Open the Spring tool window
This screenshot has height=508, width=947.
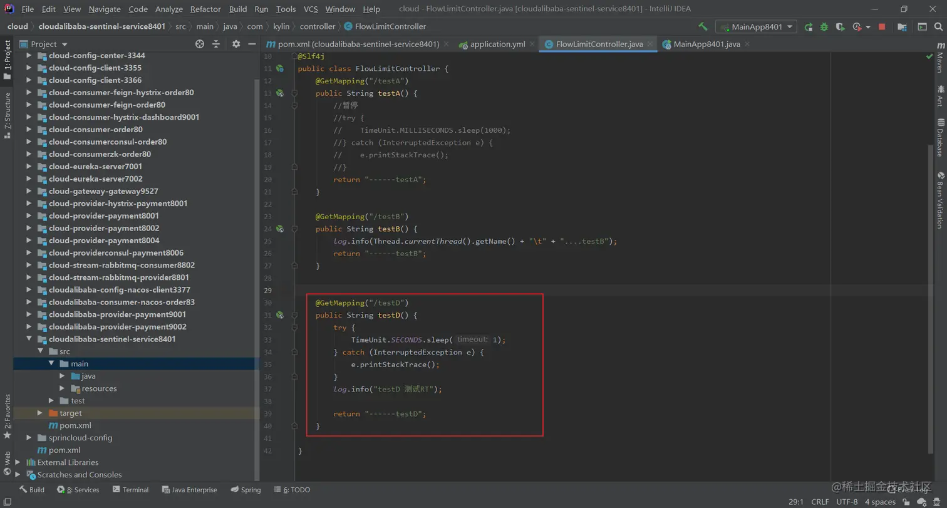(x=246, y=490)
